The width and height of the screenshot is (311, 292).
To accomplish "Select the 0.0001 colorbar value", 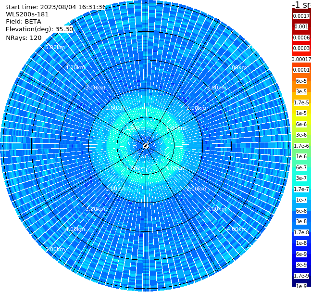I will point(301,70).
